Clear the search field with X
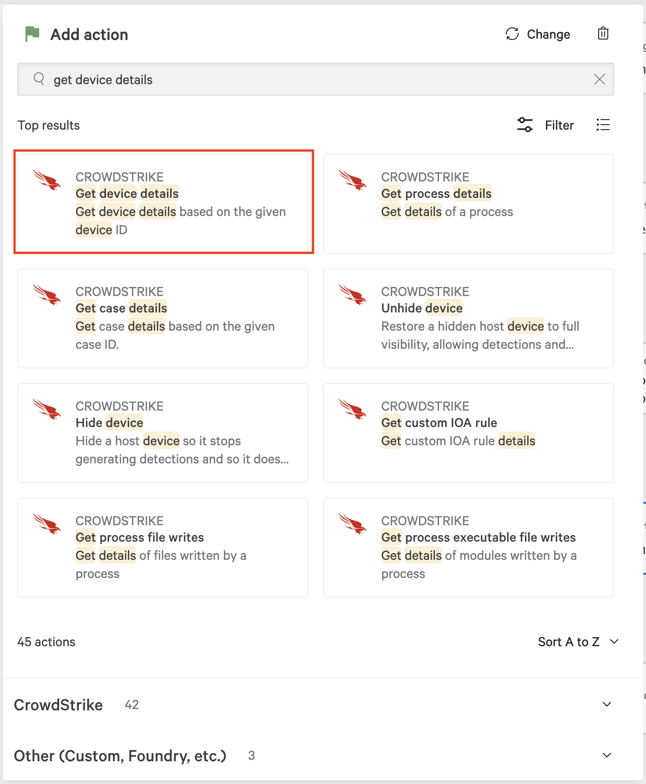This screenshot has height=784, width=646. pyautogui.click(x=600, y=80)
